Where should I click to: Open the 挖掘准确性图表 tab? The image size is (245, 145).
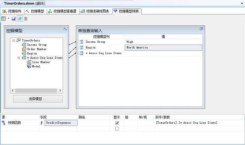[95, 11]
